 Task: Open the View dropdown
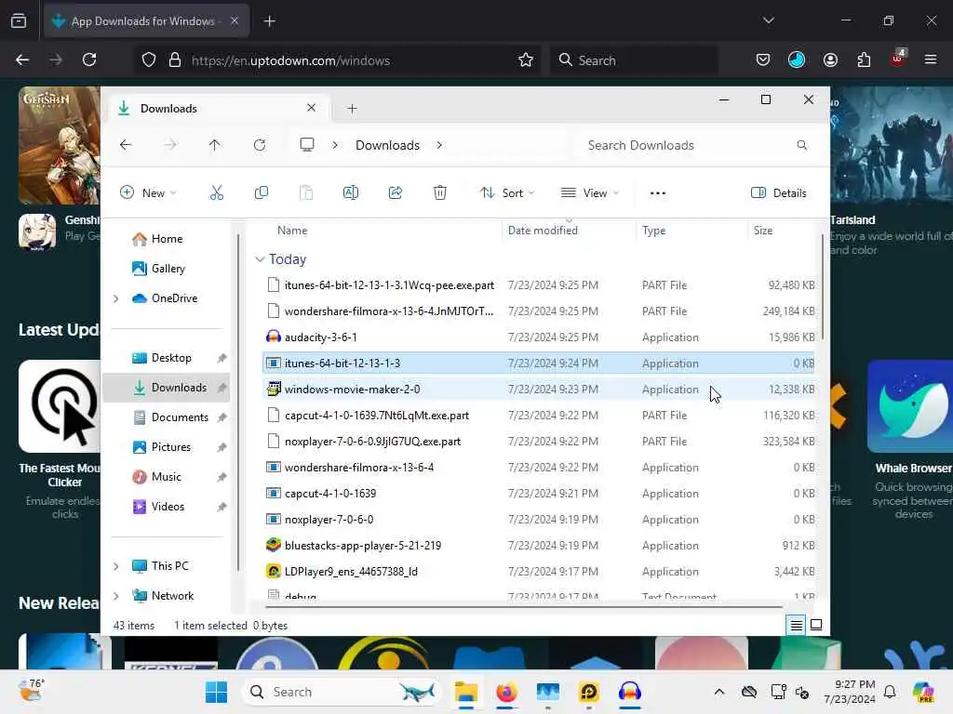[589, 193]
